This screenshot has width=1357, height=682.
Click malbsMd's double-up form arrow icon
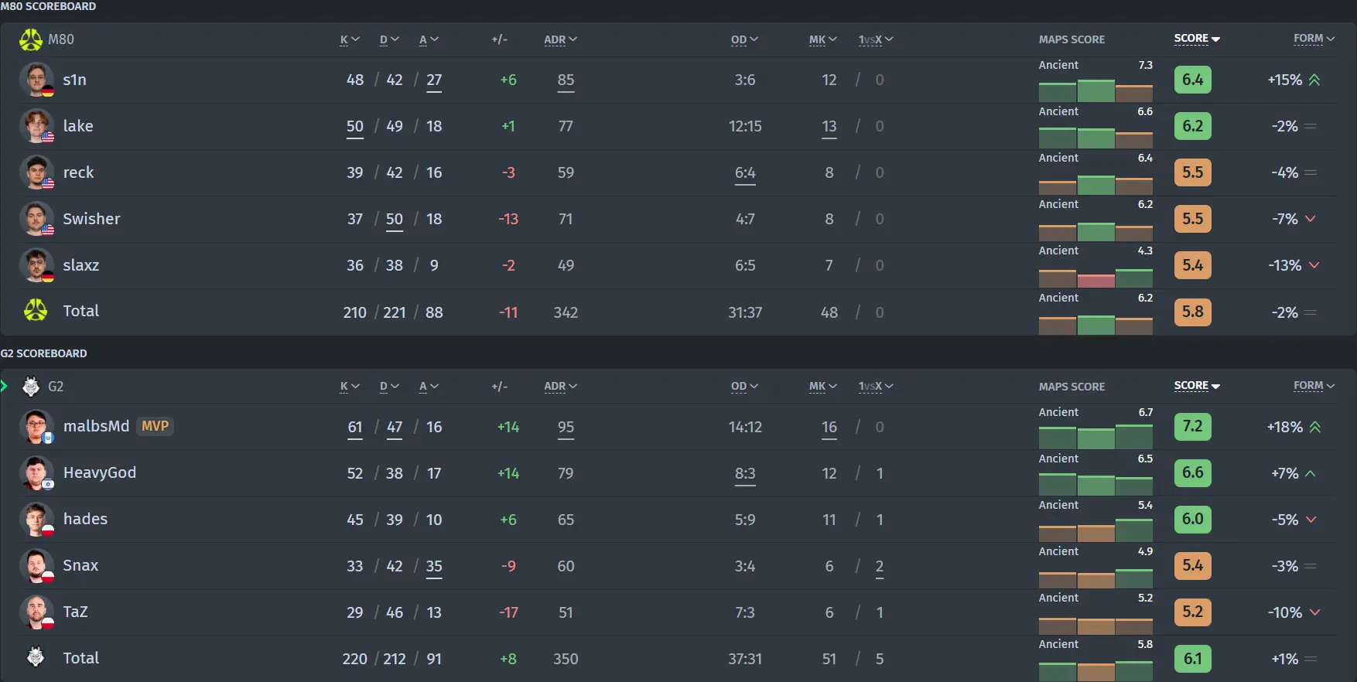(1314, 427)
